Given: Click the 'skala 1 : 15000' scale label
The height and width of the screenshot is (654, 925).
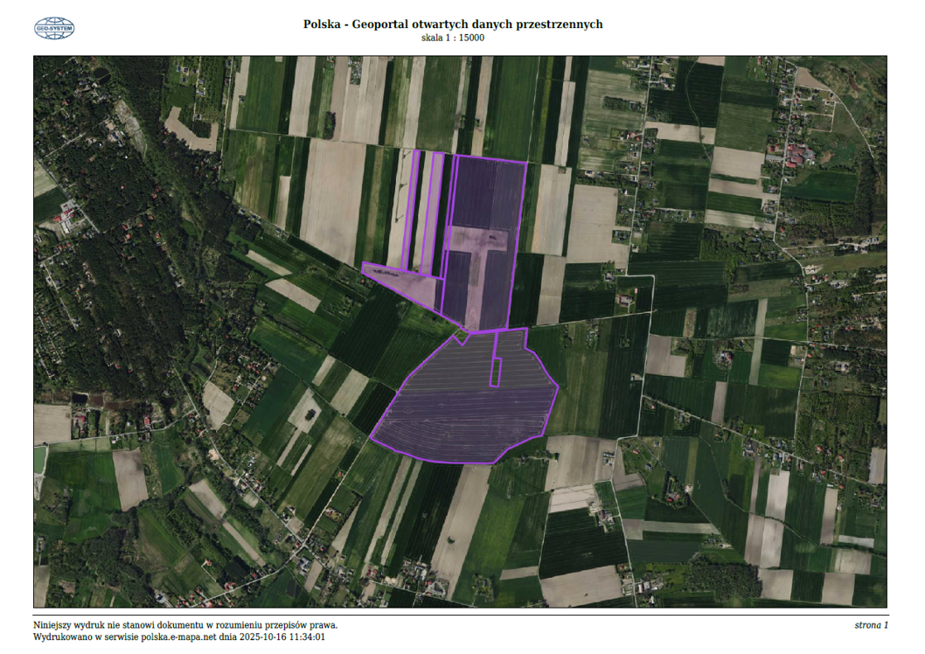Looking at the screenshot, I should pyautogui.click(x=452, y=38).
